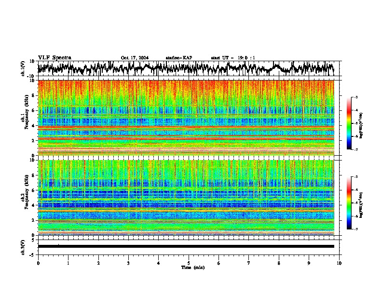
Task: Click the thick black ch.3 signal bar
Action: [x=186, y=246]
